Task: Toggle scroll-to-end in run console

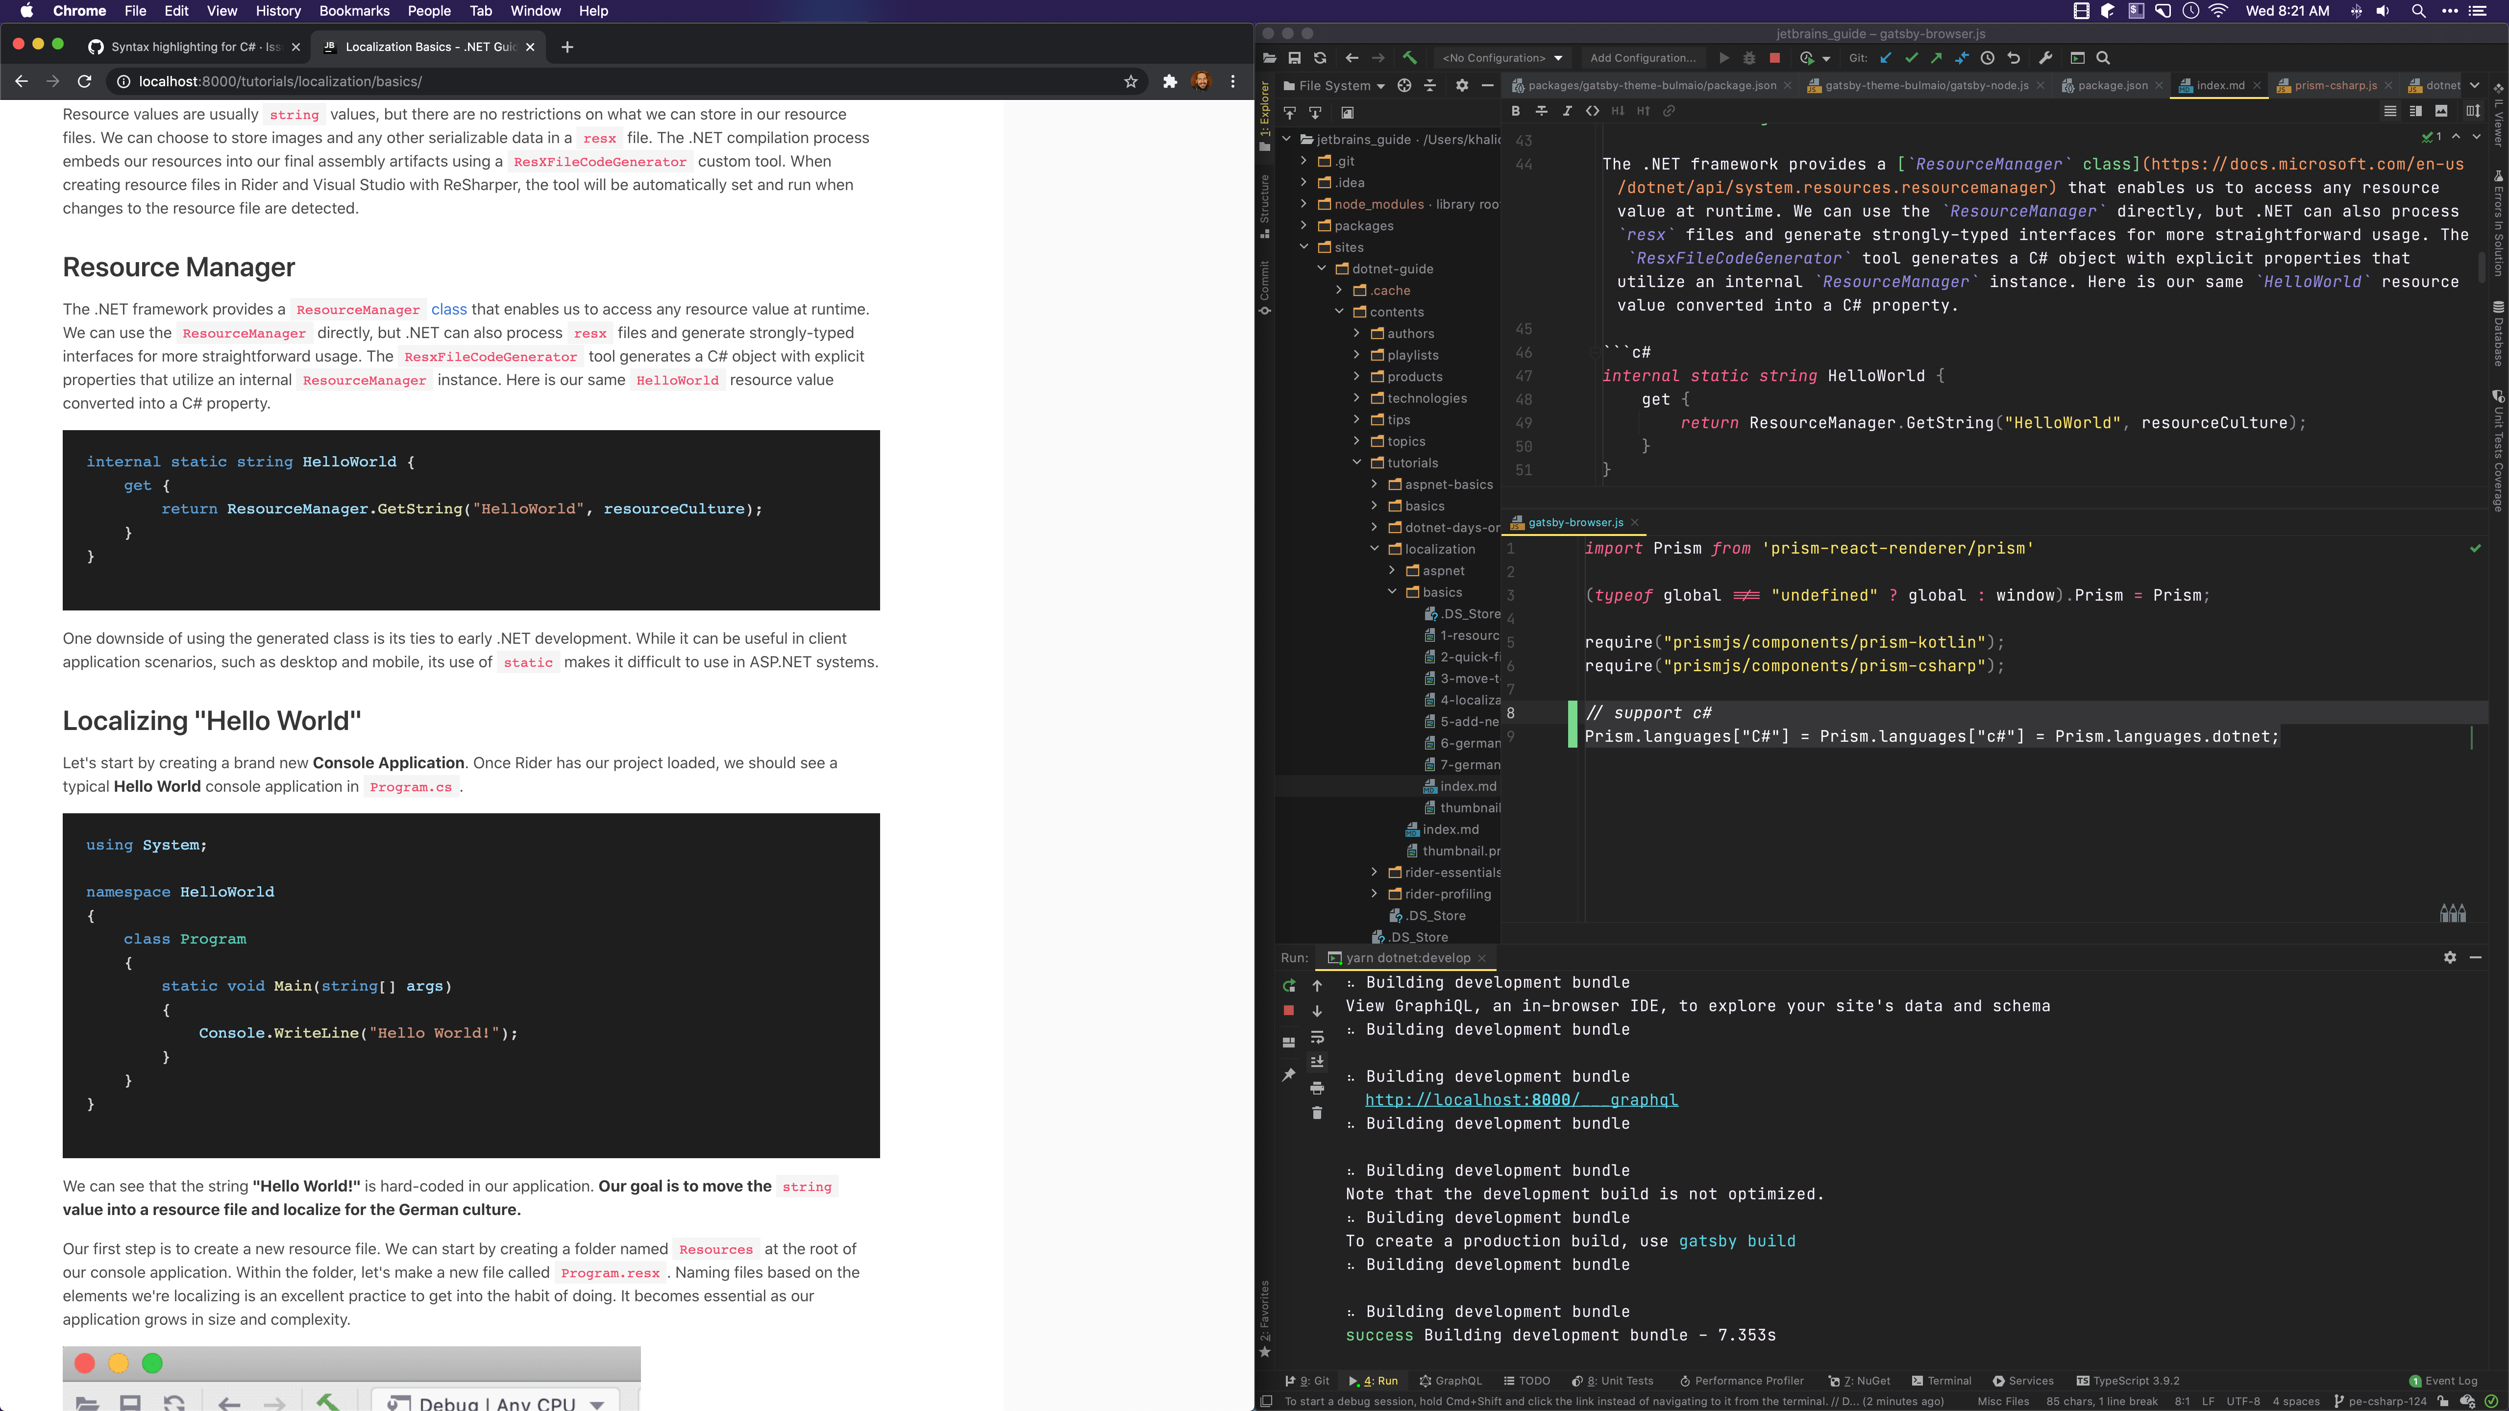Action: tap(1318, 1061)
